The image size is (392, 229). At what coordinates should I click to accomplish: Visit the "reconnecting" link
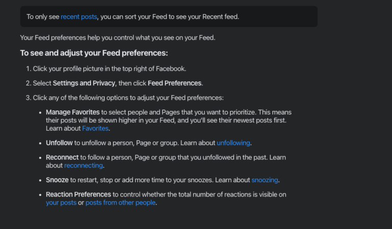84,165
